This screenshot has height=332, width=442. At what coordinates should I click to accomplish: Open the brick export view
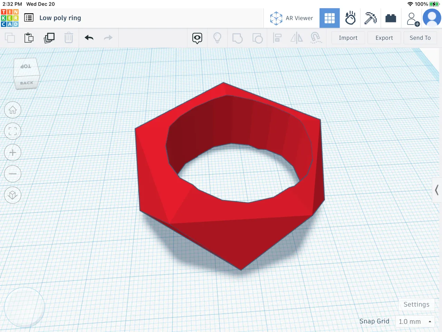pos(391,18)
